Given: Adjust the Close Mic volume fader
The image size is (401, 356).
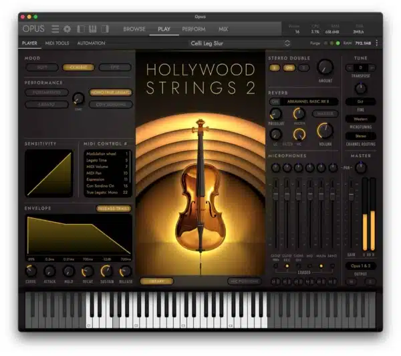Looking at the screenshot, I should 275,194.
